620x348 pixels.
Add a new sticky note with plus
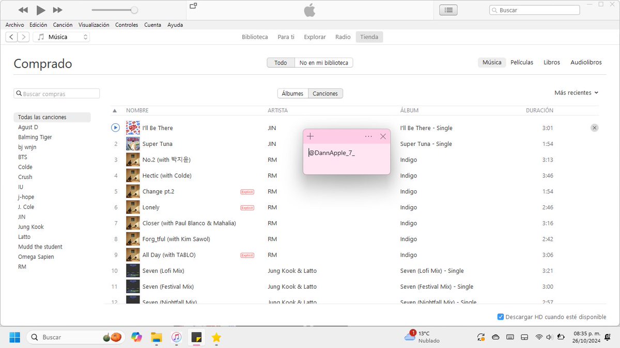311,136
